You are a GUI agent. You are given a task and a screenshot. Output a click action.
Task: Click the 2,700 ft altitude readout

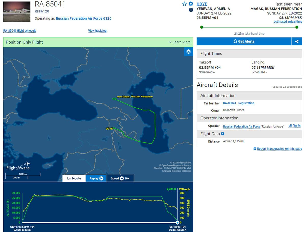171,189
